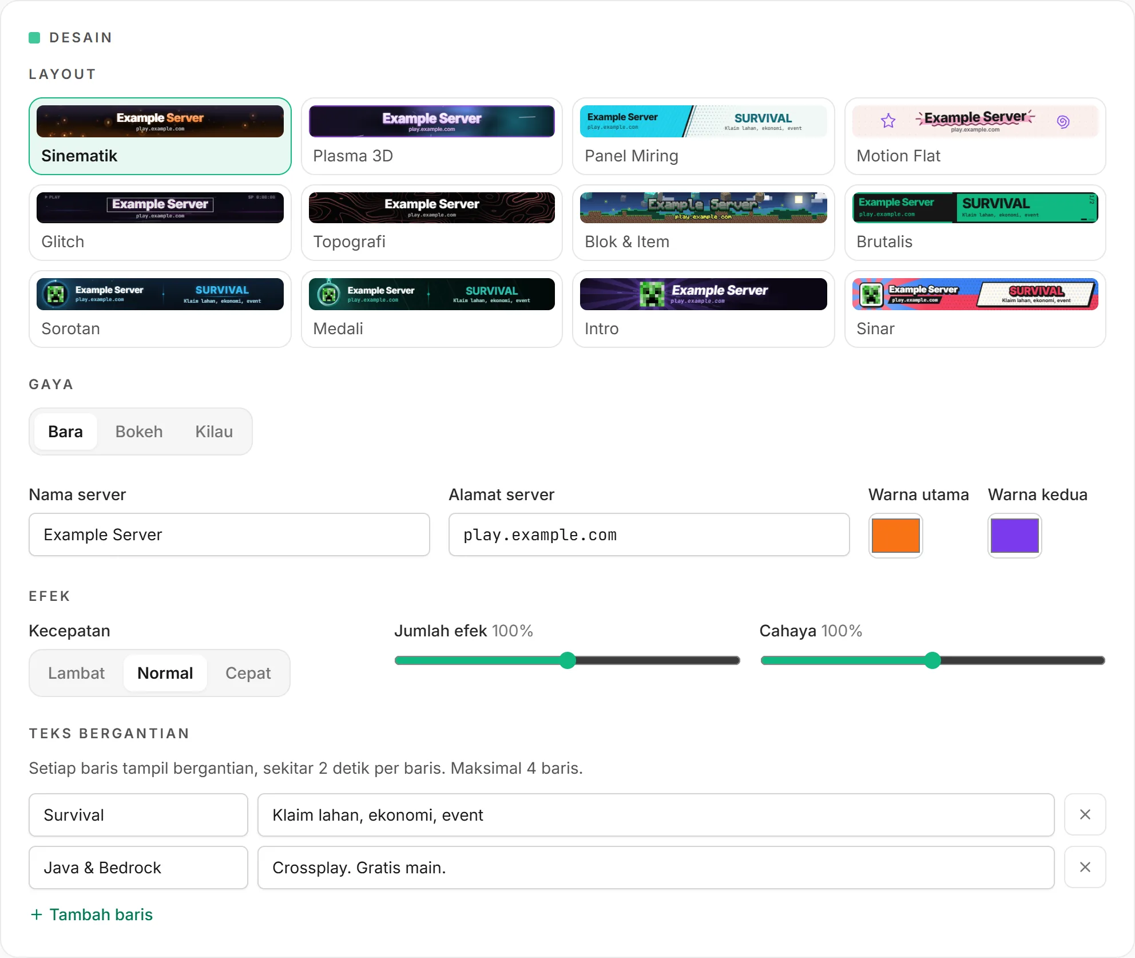Screen dimensions: 1135x958
Task: Click the Cahaya slider handle
Action: click(932, 660)
